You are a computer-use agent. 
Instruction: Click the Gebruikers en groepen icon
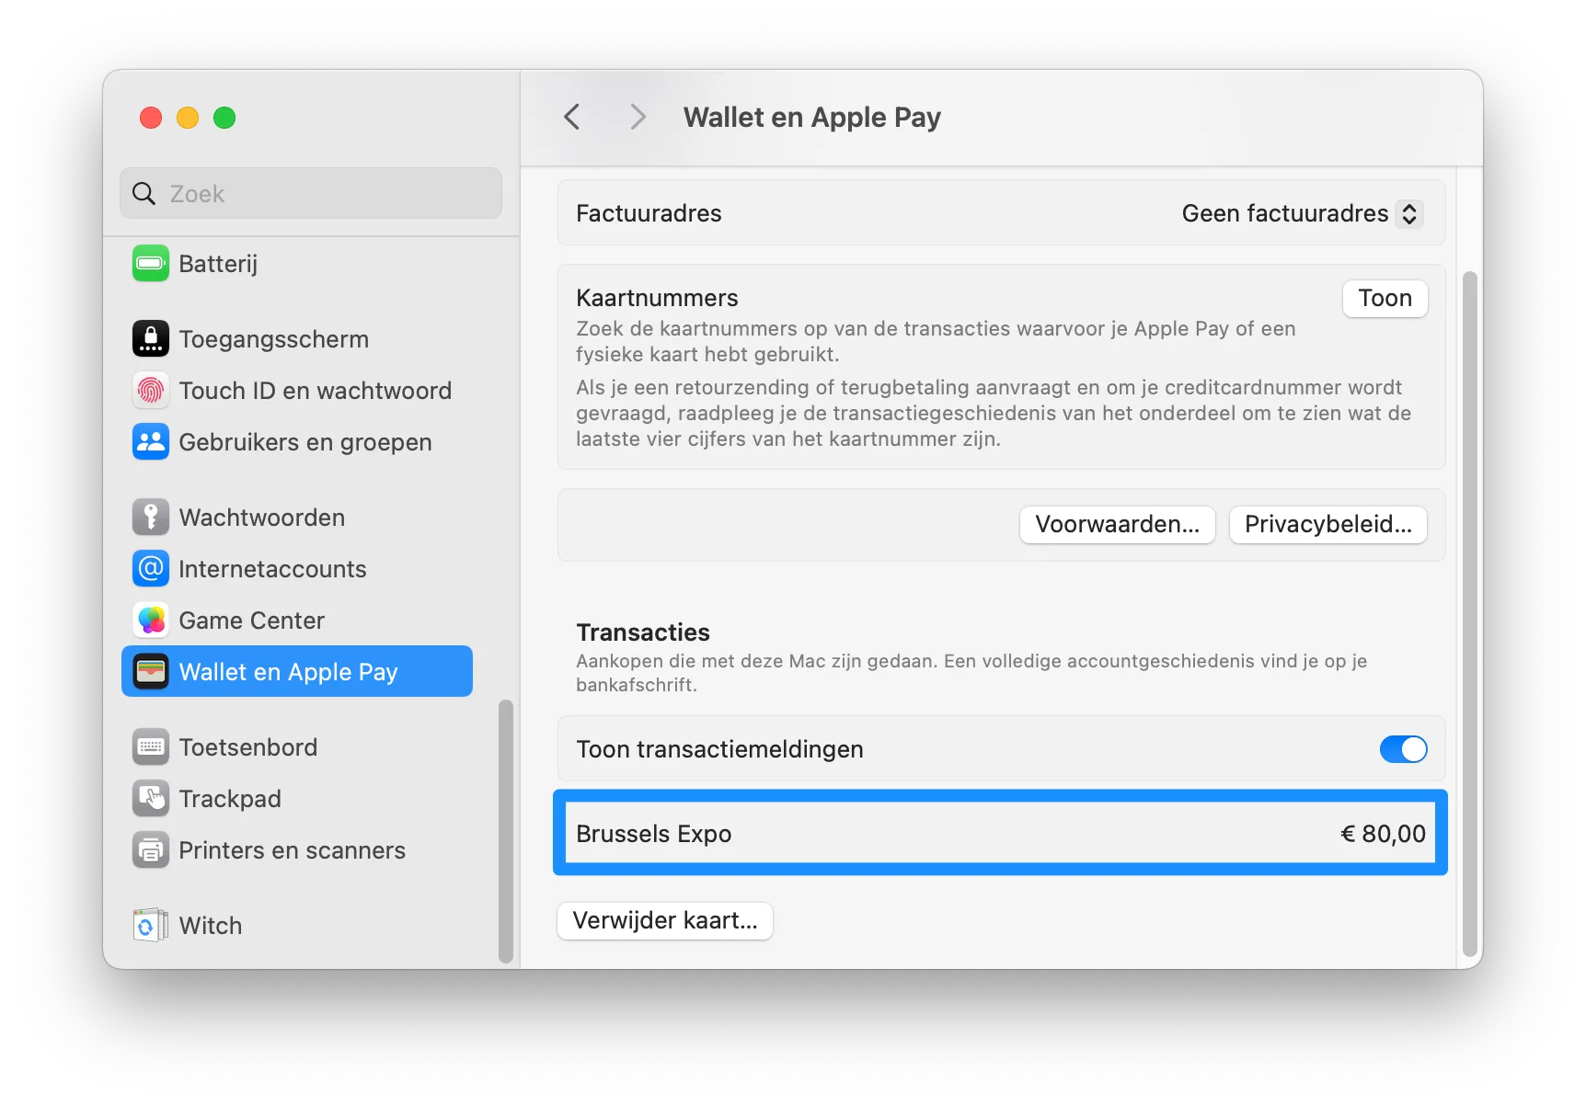[x=151, y=442]
